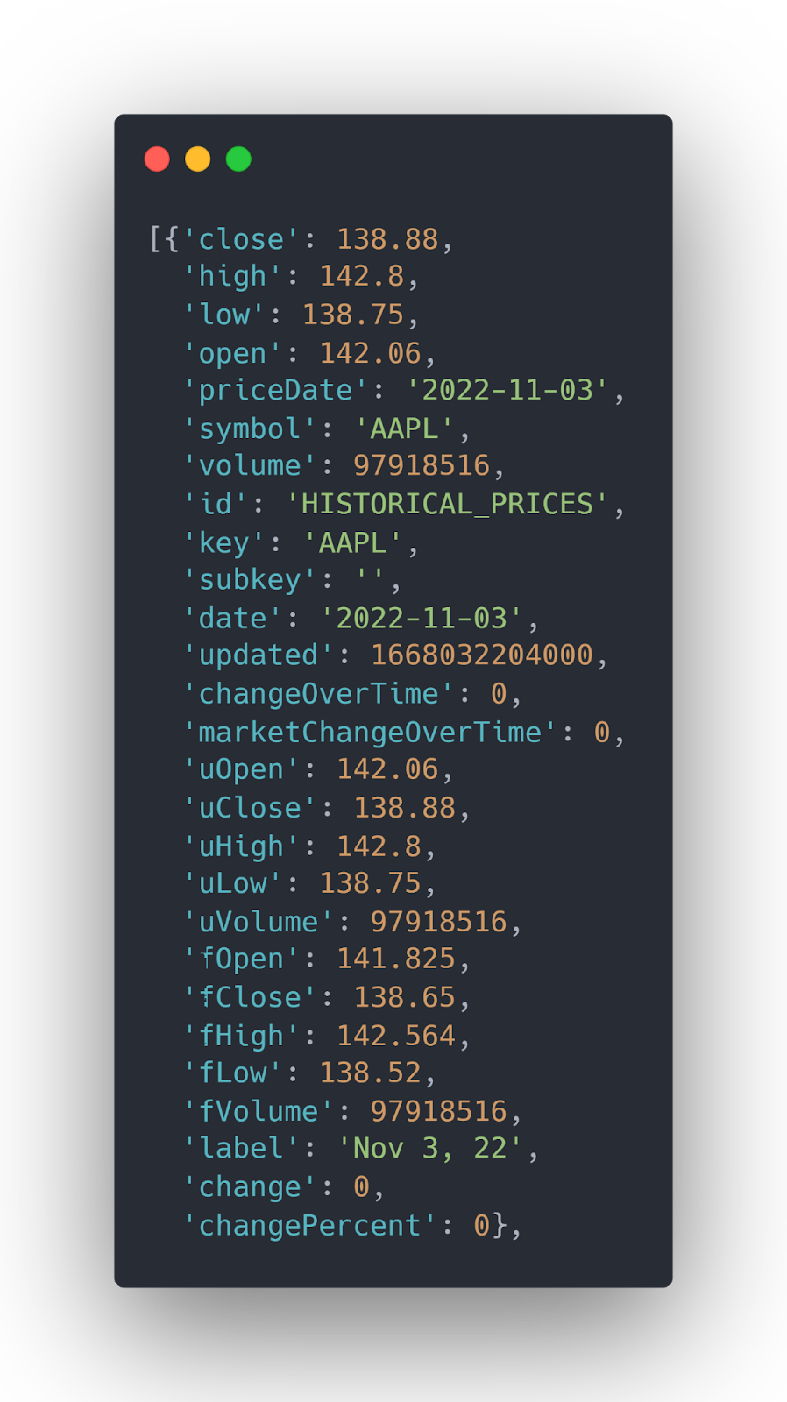
Task: Click the yellow minimize dot
Action: [x=198, y=159]
